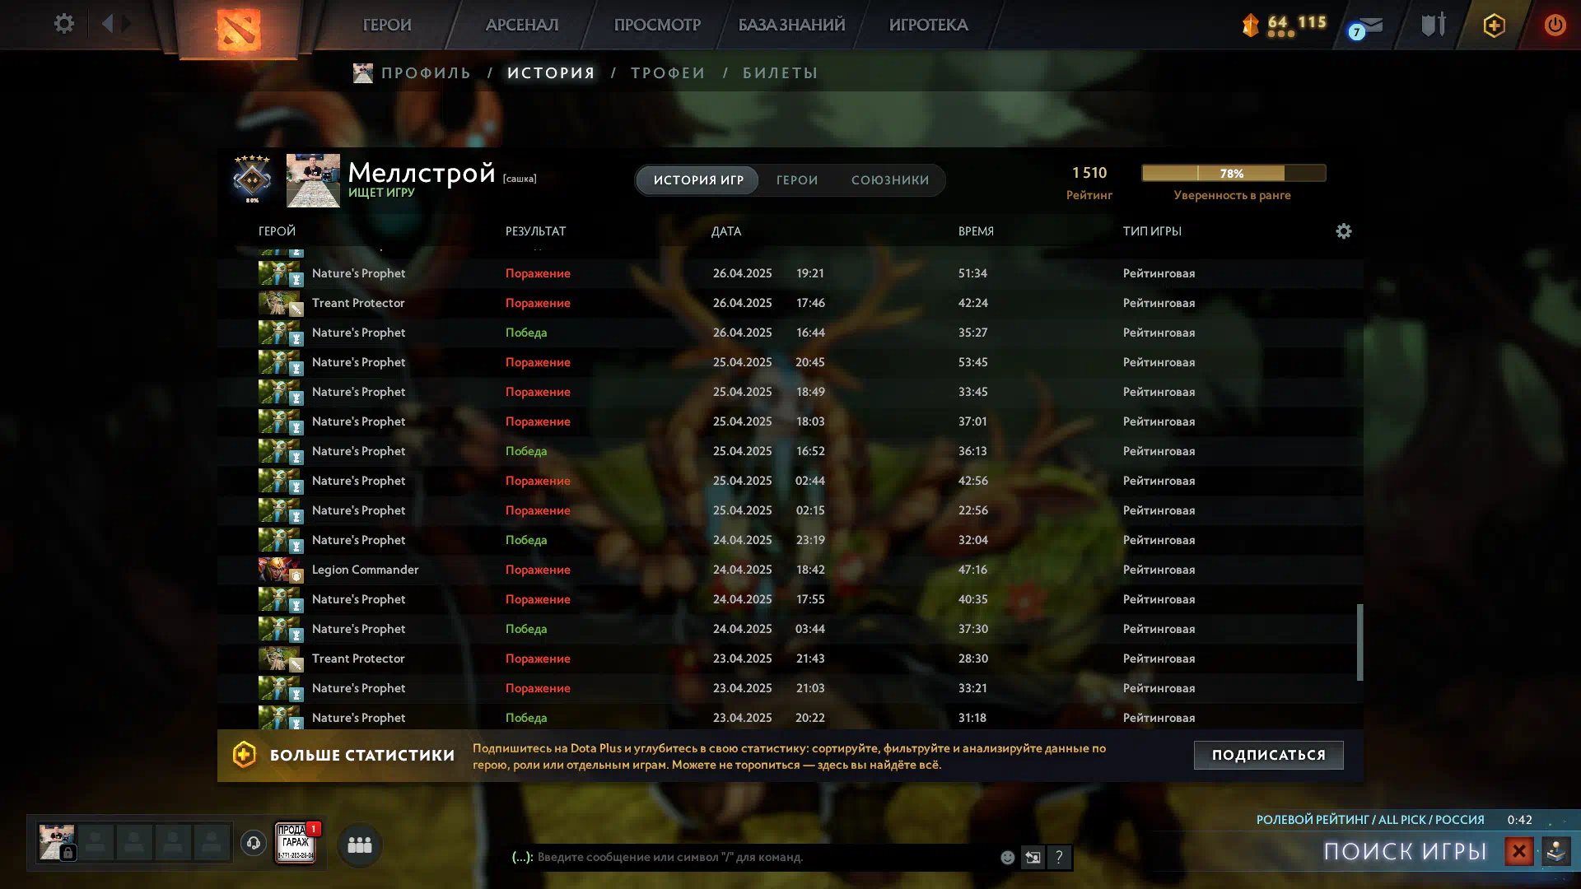Click the РЕЗУЛЬТАТ column header
The image size is (1581, 889).
tap(535, 231)
